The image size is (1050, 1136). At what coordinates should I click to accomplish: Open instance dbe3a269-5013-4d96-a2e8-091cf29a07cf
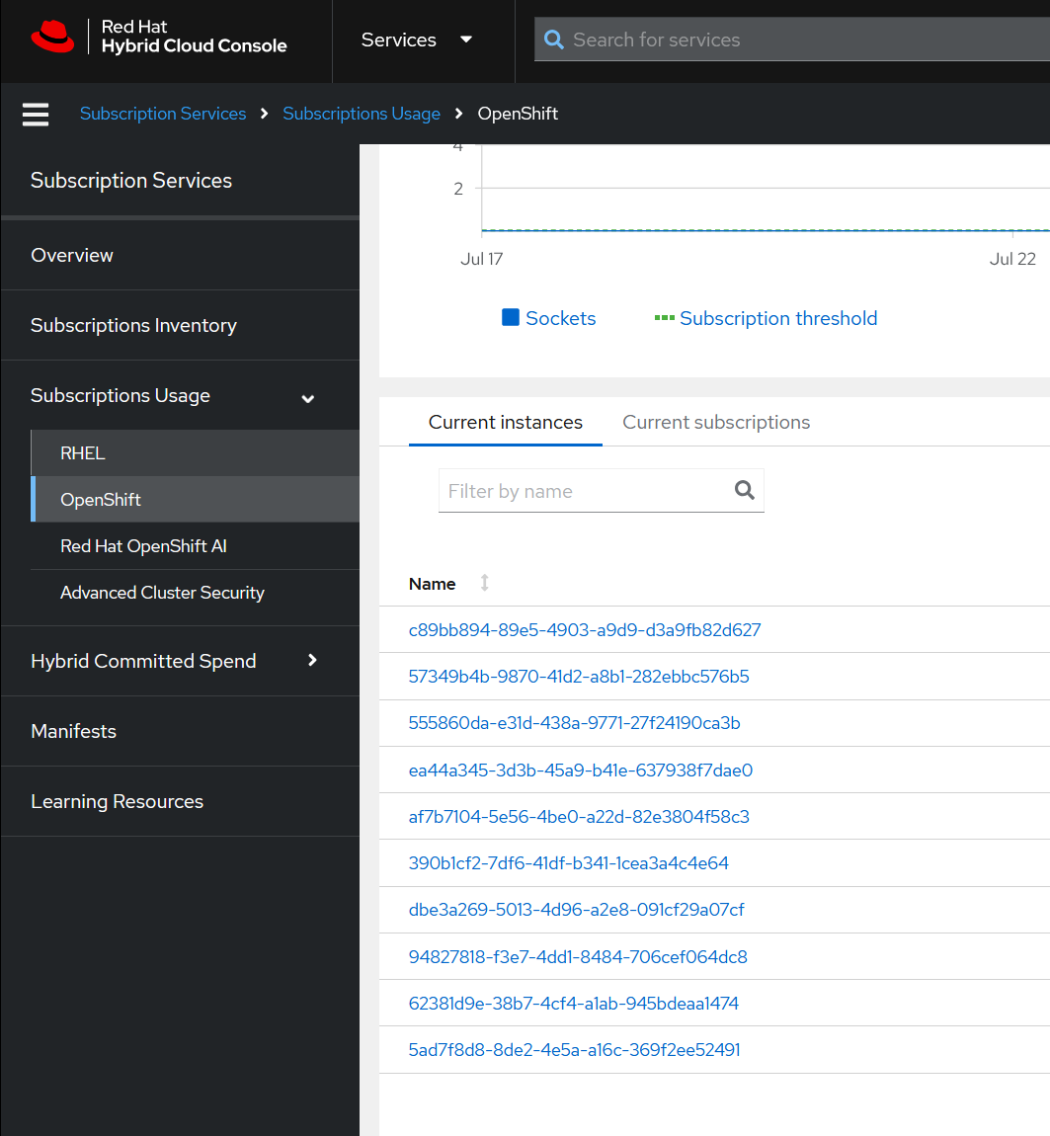tap(576, 909)
